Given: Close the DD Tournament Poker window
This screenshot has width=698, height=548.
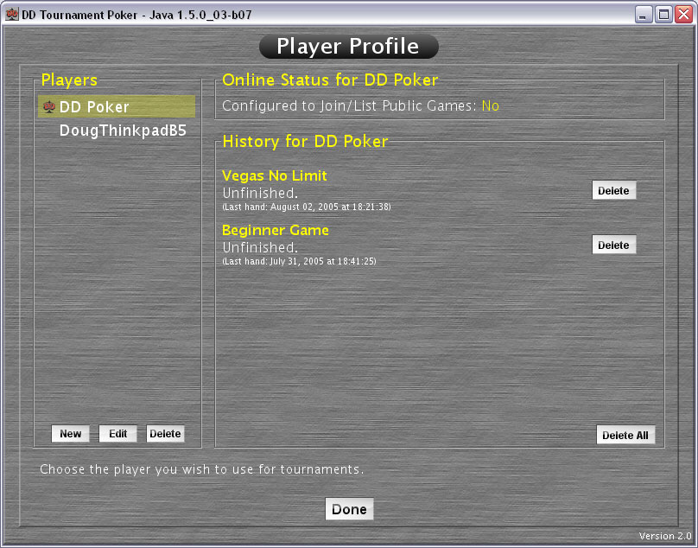Looking at the screenshot, I should click(682, 15).
